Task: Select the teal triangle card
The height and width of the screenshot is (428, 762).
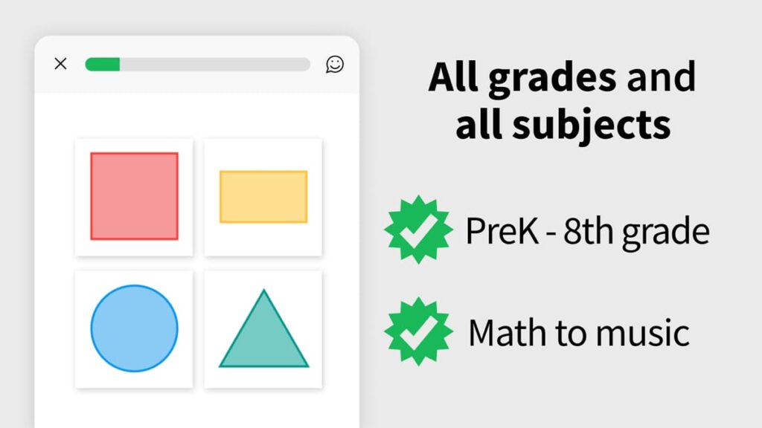Action: click(263, 328)
